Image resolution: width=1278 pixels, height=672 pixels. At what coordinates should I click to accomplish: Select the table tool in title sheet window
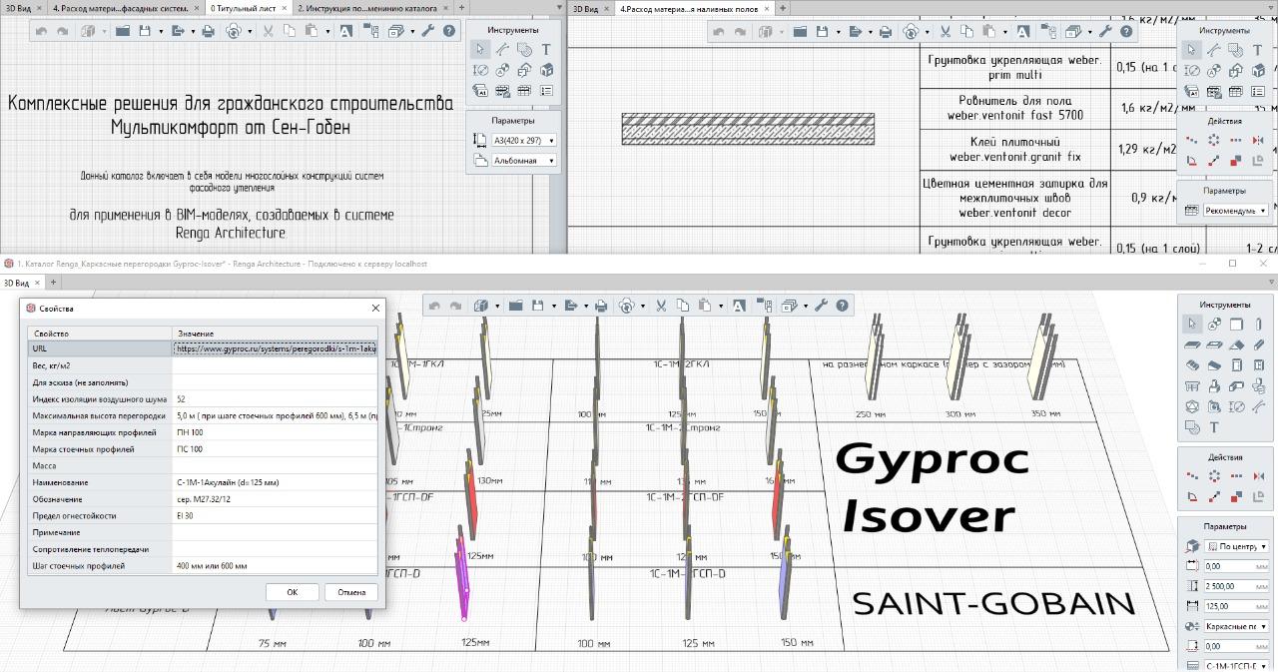click(x=524, y=91)
